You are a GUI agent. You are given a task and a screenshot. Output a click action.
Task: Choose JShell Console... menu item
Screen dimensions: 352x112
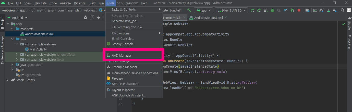134,39
